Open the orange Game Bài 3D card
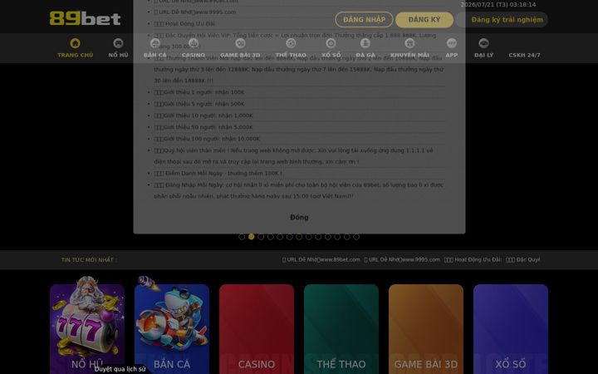The image size is (598, 374). 426,328
